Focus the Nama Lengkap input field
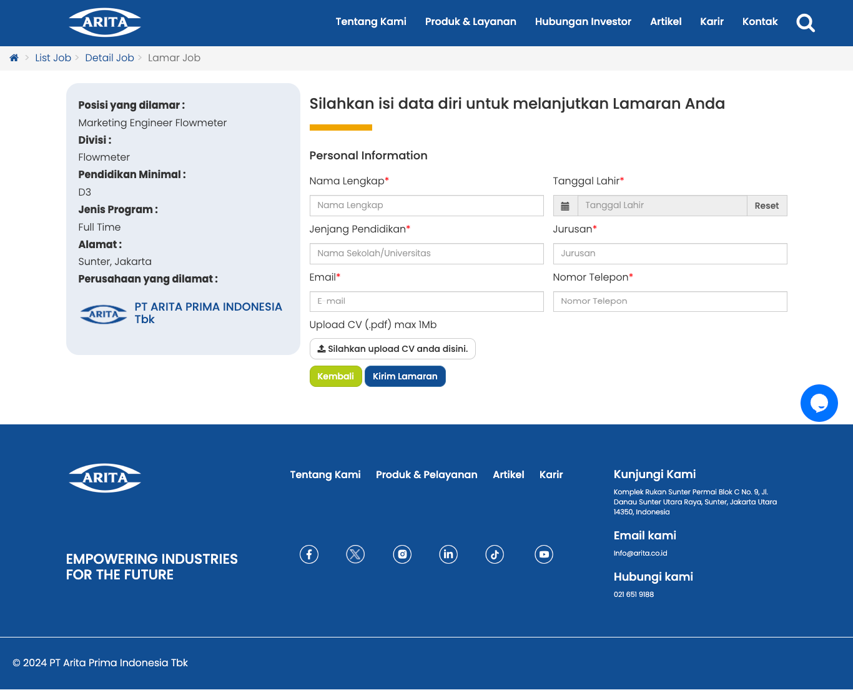Viewport: 853px width, 690px height. pos(426,206)
